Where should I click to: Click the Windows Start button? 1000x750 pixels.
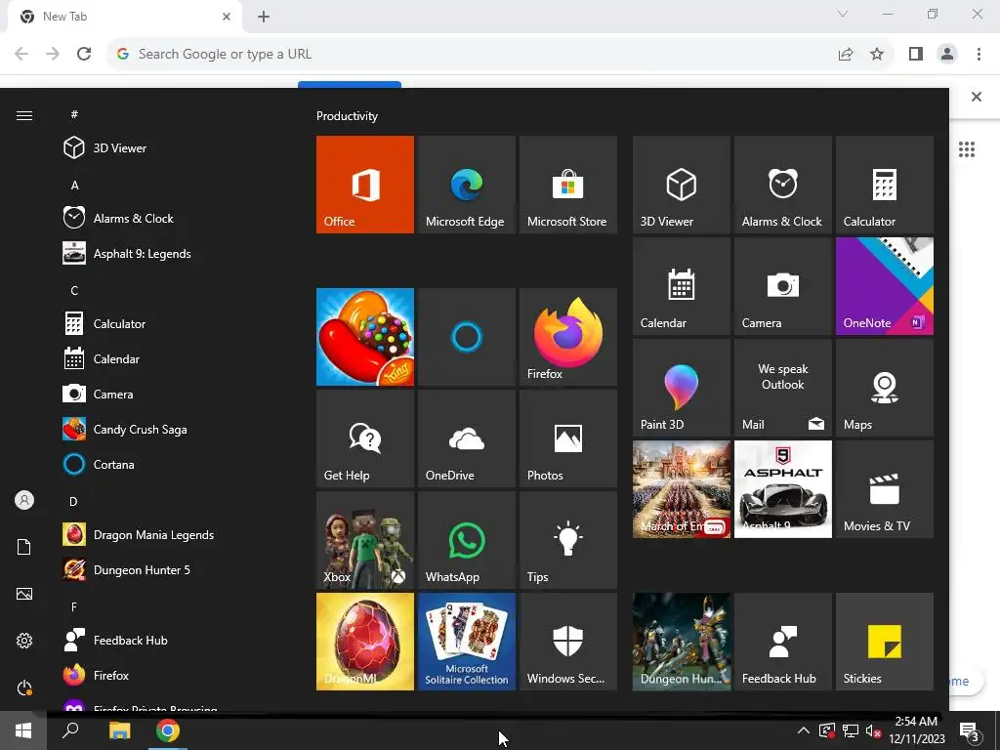23,730
